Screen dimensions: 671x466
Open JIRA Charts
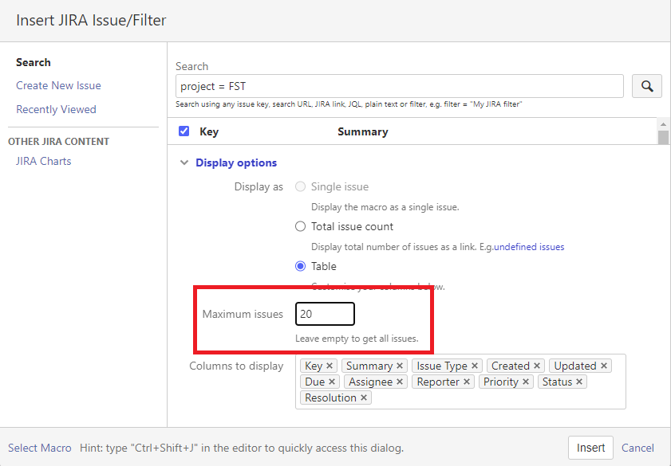pos(44,161)
